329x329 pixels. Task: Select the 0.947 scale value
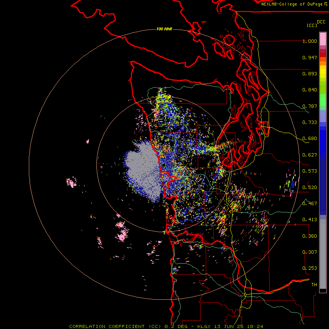(x=310, y=57)
